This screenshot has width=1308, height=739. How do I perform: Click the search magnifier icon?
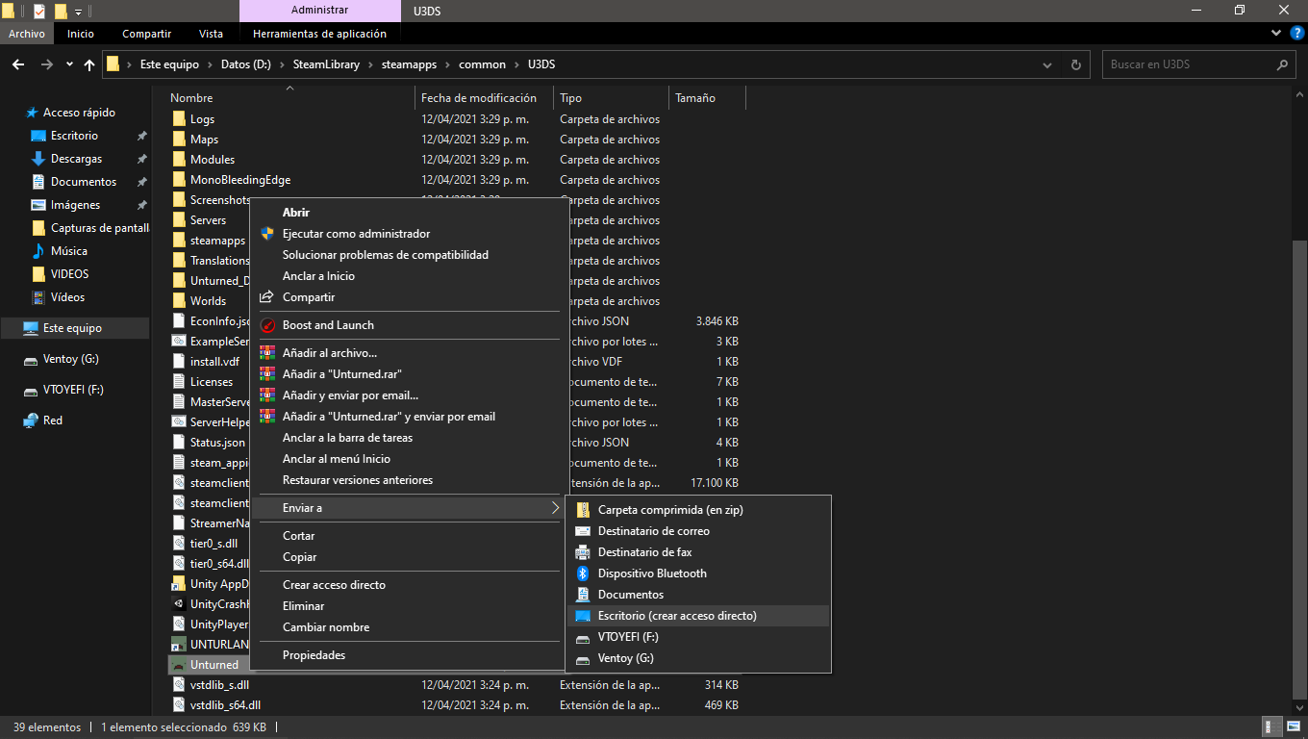pos(1282,64)
